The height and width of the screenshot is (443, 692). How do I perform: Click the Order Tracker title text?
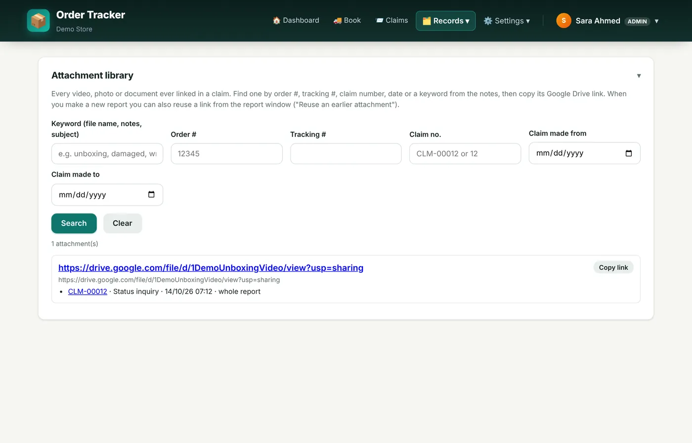tap(90, 15)
